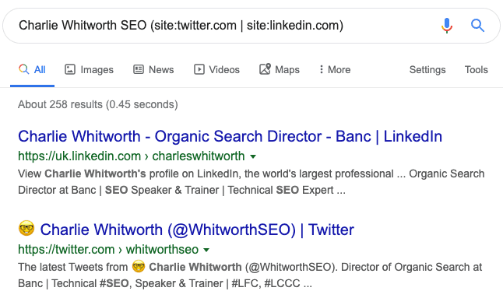The width and height of the screenshot is (503, 298).
Task: Click the microphone voice search icon
Action: tap(446, 26)
